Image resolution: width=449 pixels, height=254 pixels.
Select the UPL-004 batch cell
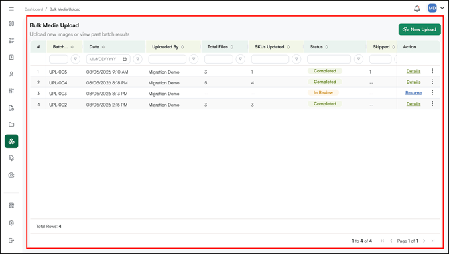[58, 83]
